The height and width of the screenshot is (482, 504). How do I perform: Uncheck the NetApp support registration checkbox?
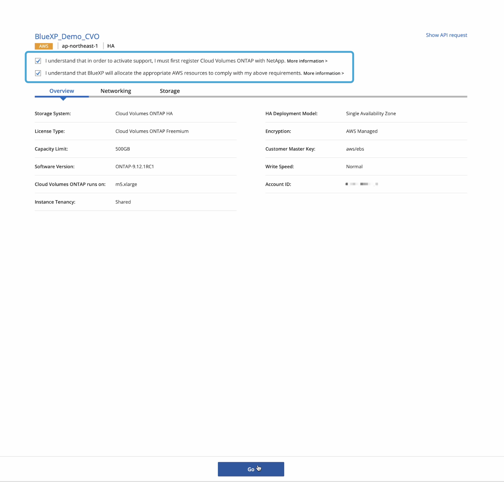coord(38,61)
